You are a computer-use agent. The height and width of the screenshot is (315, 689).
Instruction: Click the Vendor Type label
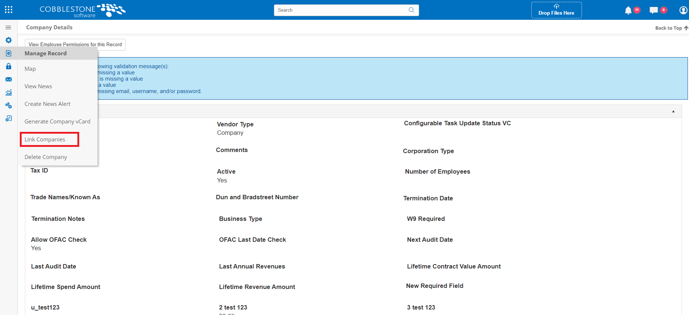pyautogui.click(x=235, y=125)
